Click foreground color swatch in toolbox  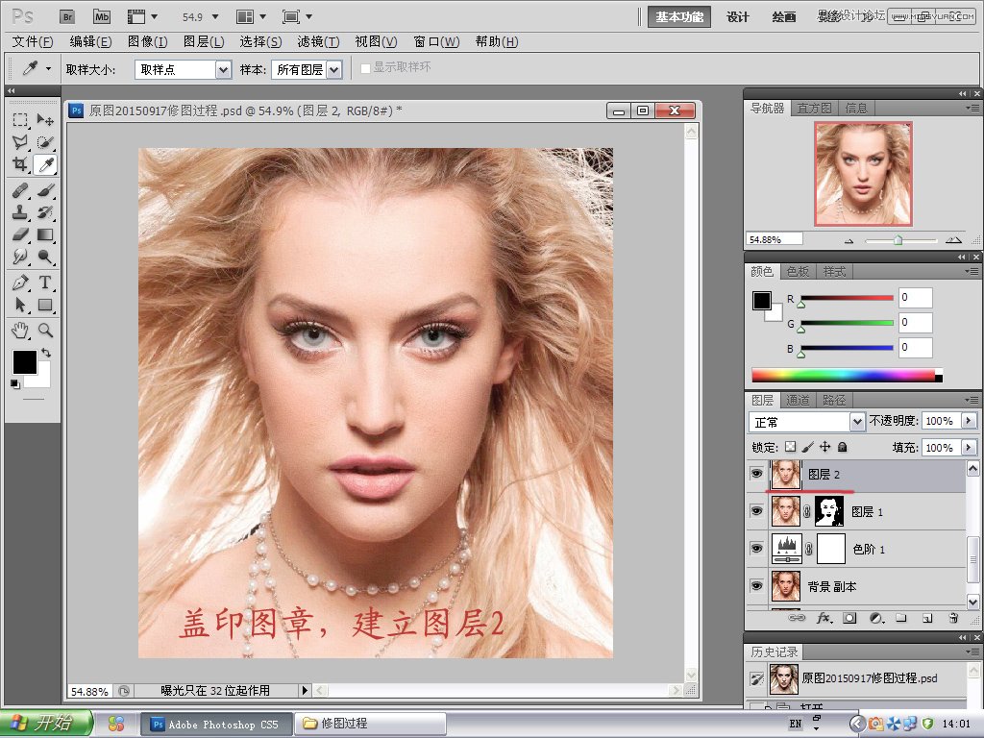[x=25, y=362]
